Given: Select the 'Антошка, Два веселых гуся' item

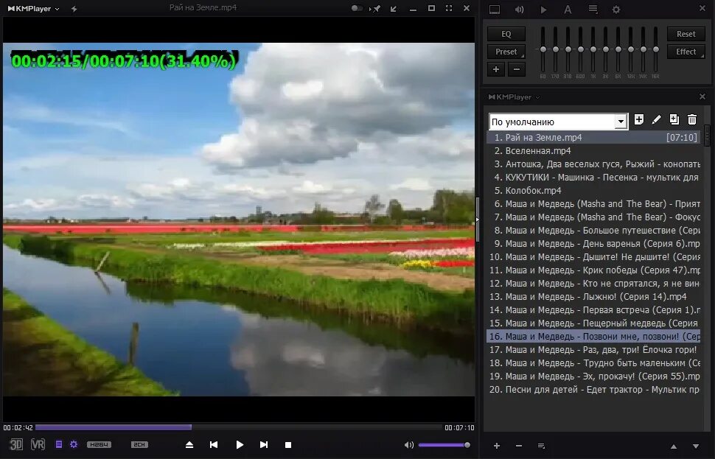Looking at the screenshot, I should pyautogui.click(x=593, y=164).
